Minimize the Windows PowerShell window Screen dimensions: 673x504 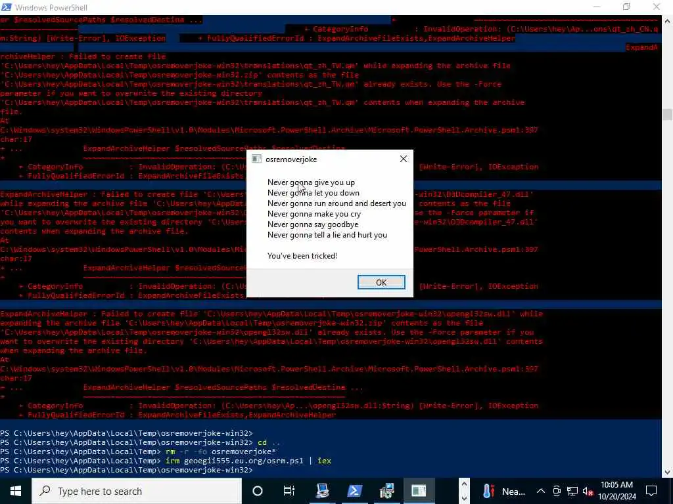tap(597, 7)
